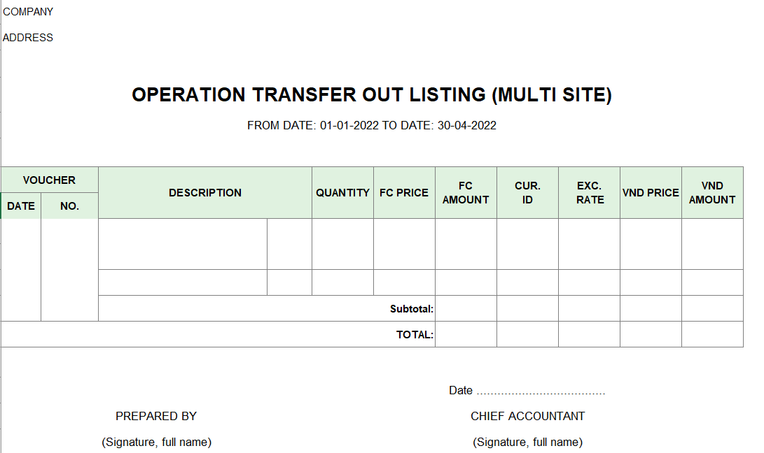Select the FC PRICE column header
764x453 pixels.
click(404, 193)
